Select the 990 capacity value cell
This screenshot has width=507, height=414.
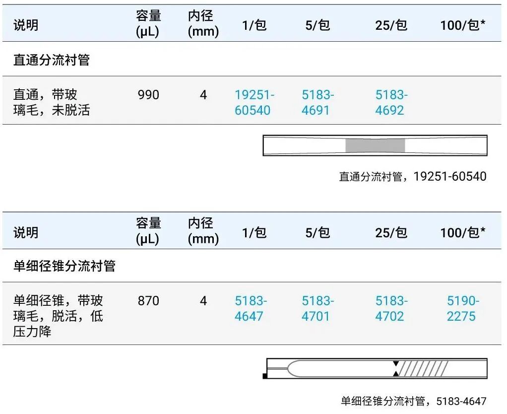(x=148, y=95)
